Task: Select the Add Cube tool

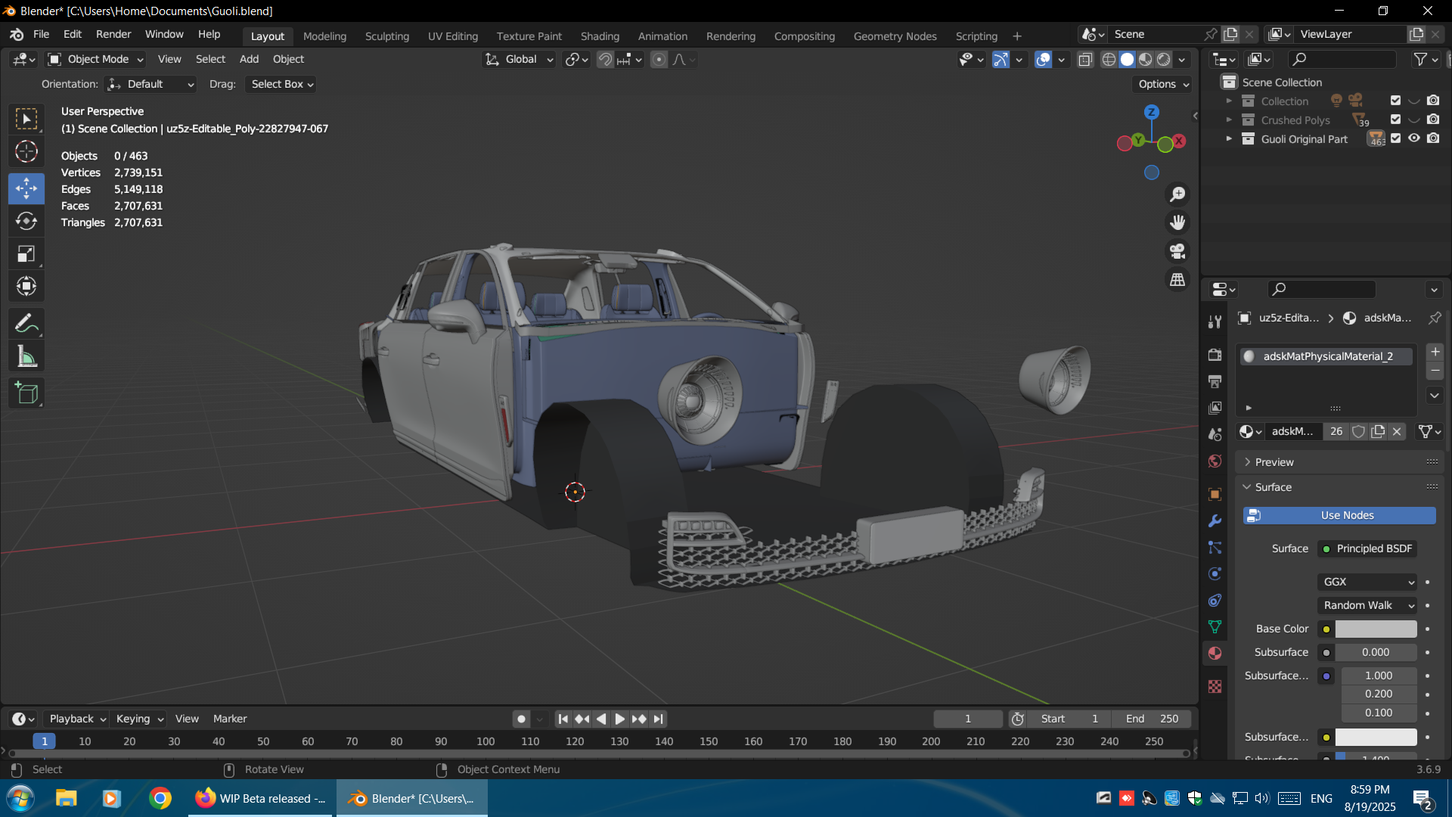Action: tap(26, 393)
